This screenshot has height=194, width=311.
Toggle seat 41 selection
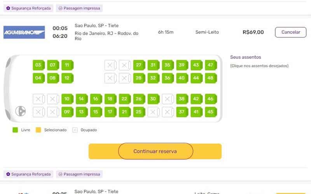tap(197, 112)
